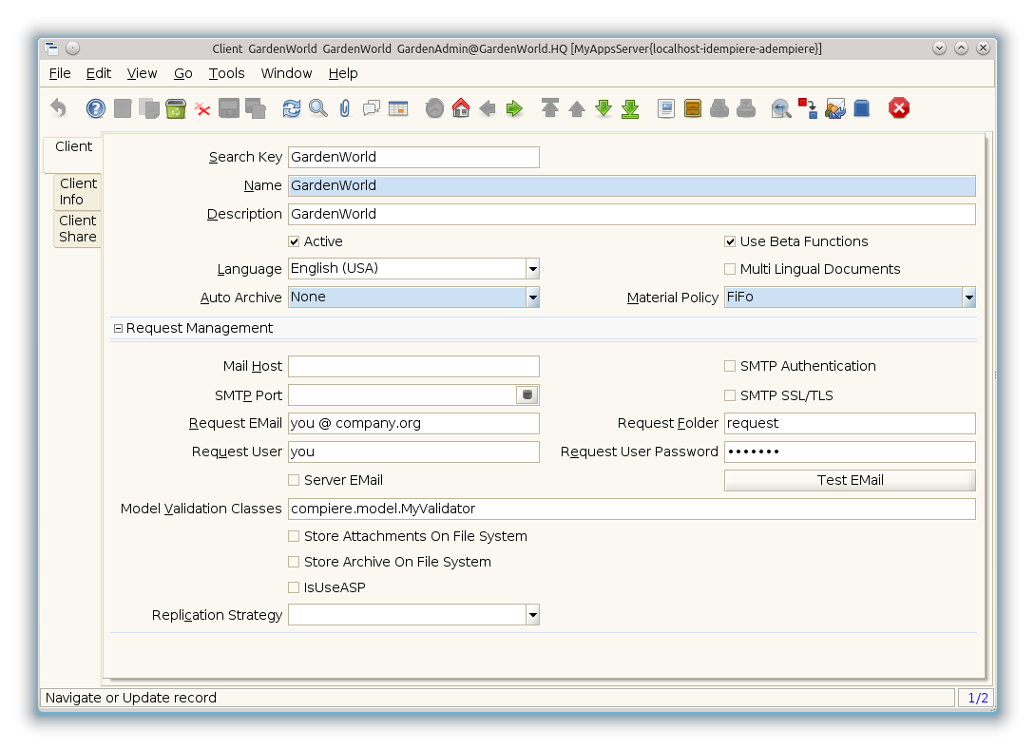1035x750 pixels.
Task: Open record lookup with the magnifier icon
Action: (318, 108)
